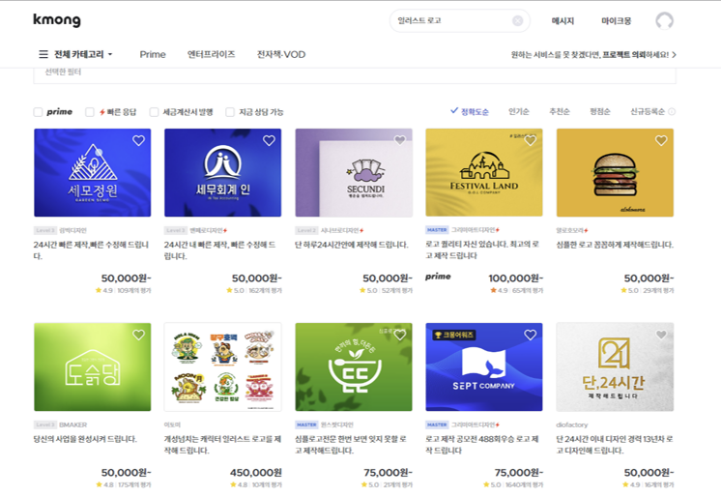Screen dimensions: 721x497
Task: Favorite the SECUNDI card heart
Action: click(x=399, y=140)
